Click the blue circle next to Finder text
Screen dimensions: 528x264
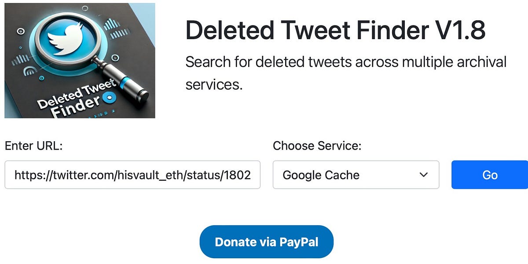(109, 98)
